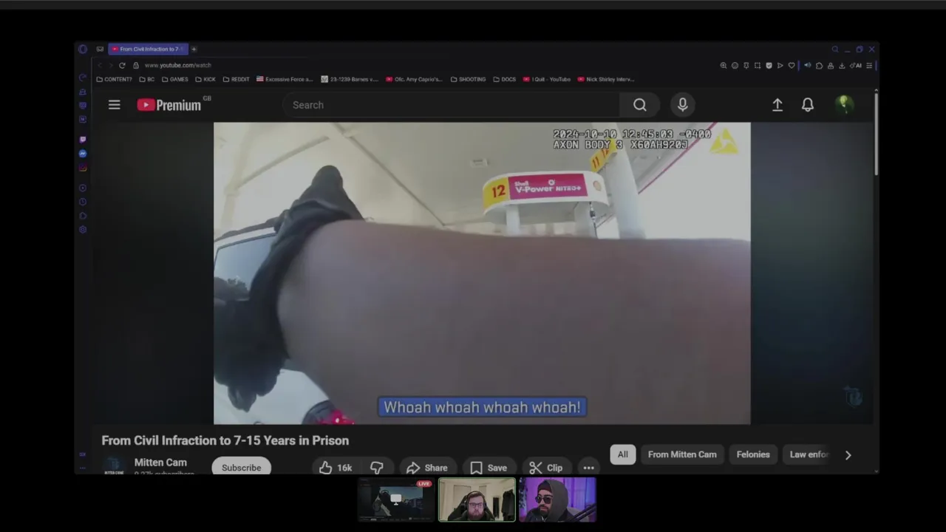
Task: Select browser tab 'From Civil Infraction to 7'
Action: [148, 49]
